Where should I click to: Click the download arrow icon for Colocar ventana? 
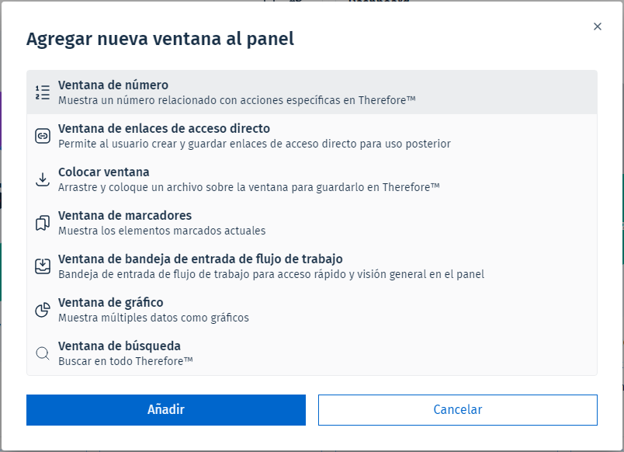click(43, 179)
